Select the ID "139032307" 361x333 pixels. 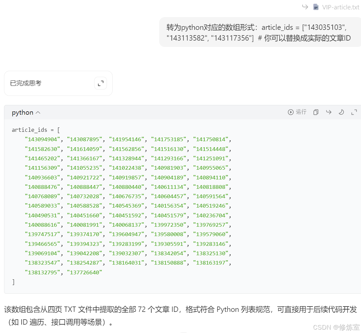[127, 253]
